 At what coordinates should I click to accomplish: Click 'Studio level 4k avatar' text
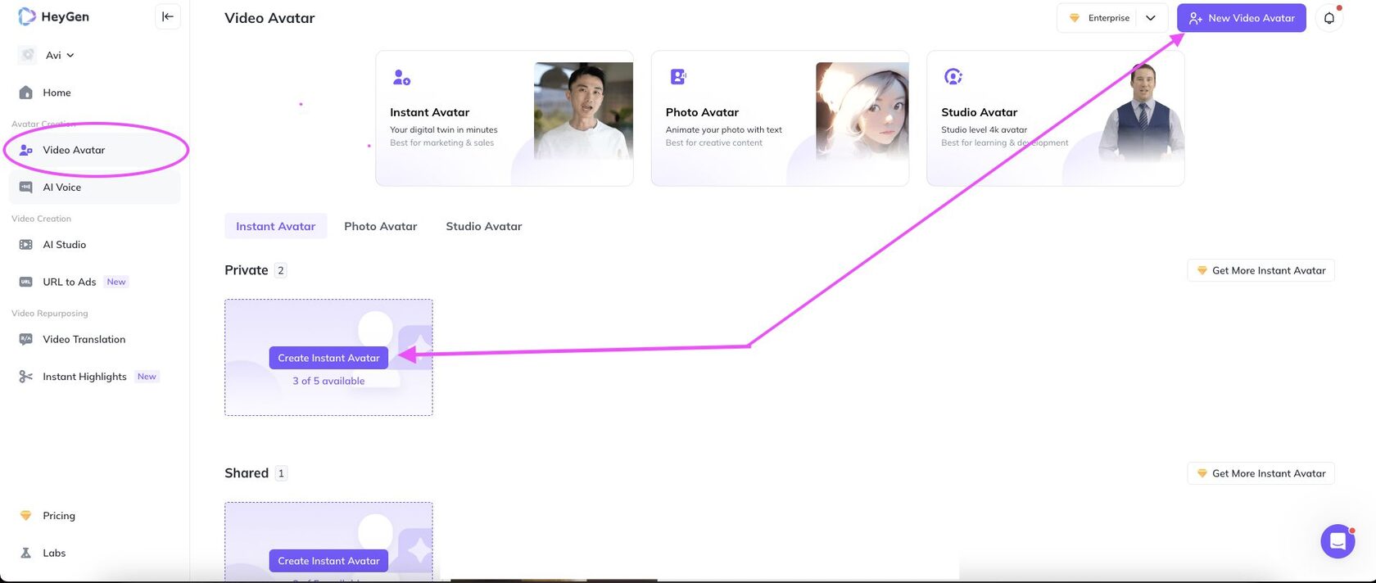(x=984, y=129)
